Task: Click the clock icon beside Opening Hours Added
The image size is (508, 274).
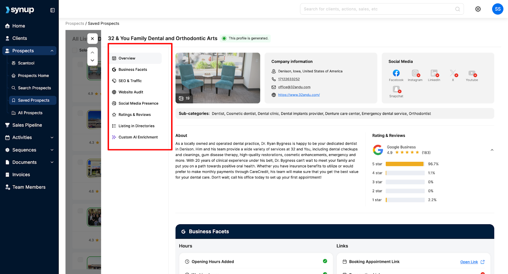Action: point(187,262)
